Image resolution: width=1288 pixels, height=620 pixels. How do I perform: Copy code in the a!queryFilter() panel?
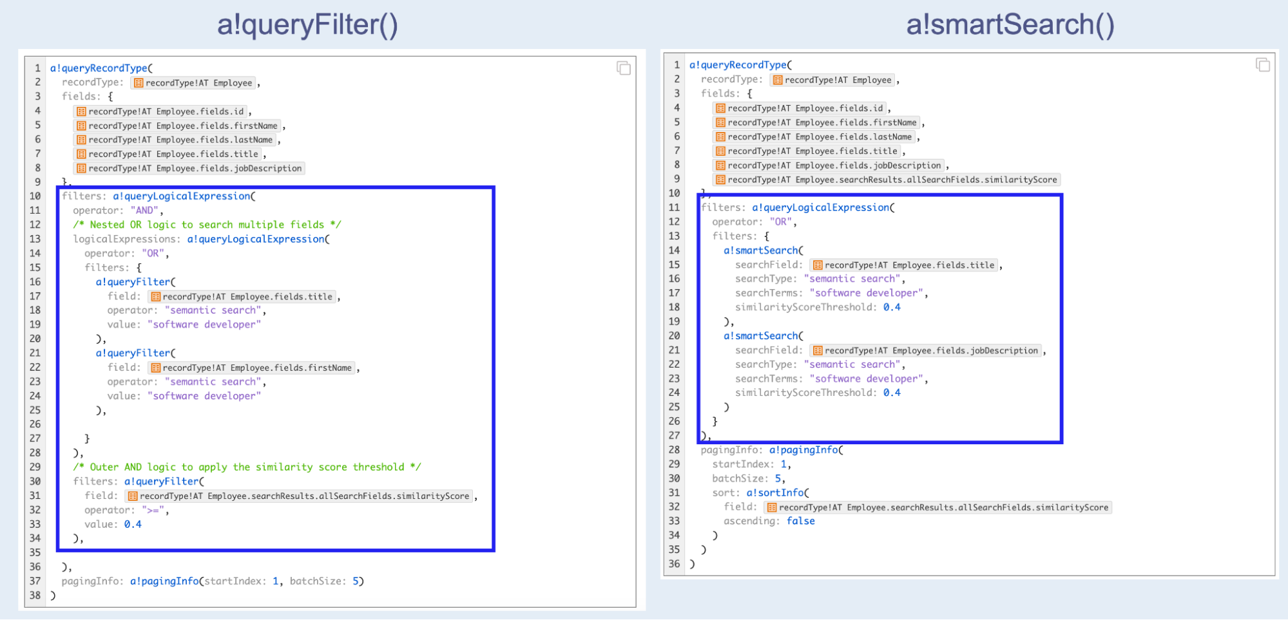coord(623,68)
